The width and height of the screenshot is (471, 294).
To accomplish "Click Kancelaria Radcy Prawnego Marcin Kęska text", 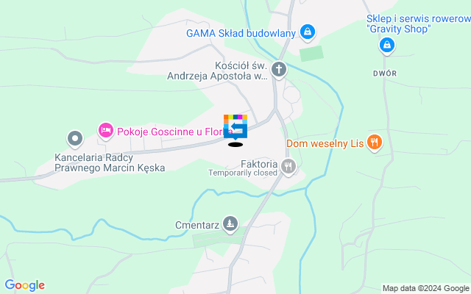I will point(110,162).
